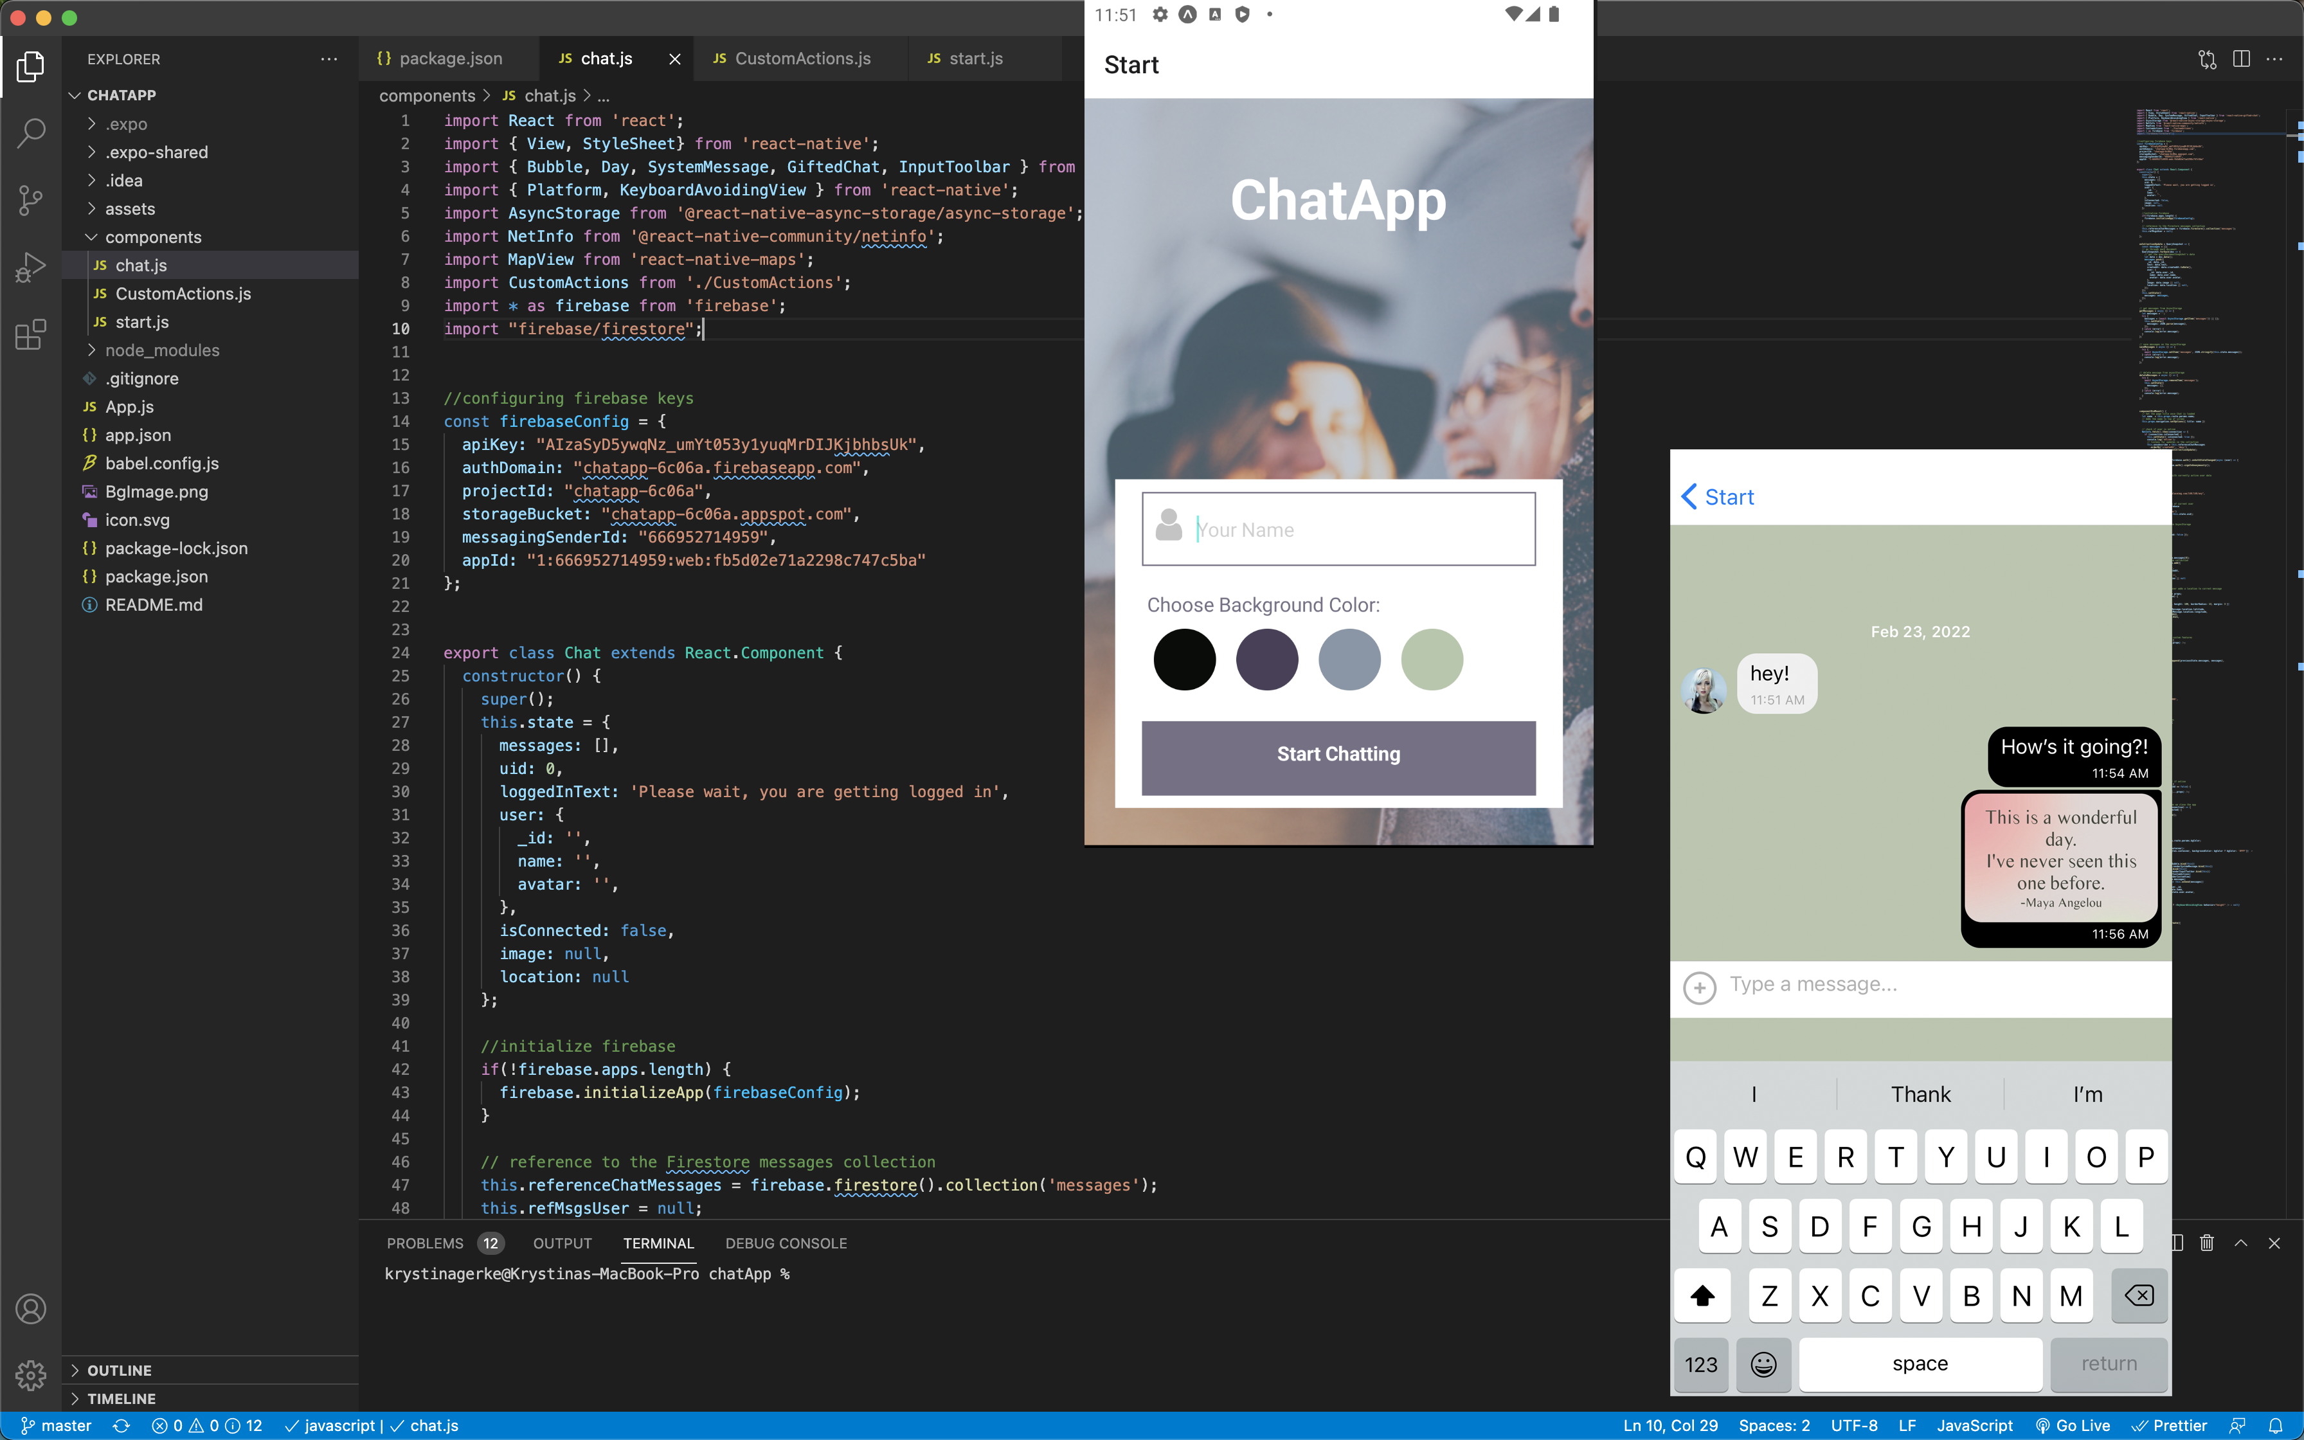Image resolution: width=2304 pixels, height=1440 pixels.
Task: Open the Manage gear icon
Action: pyautogui.click(x=30, y=1375)
